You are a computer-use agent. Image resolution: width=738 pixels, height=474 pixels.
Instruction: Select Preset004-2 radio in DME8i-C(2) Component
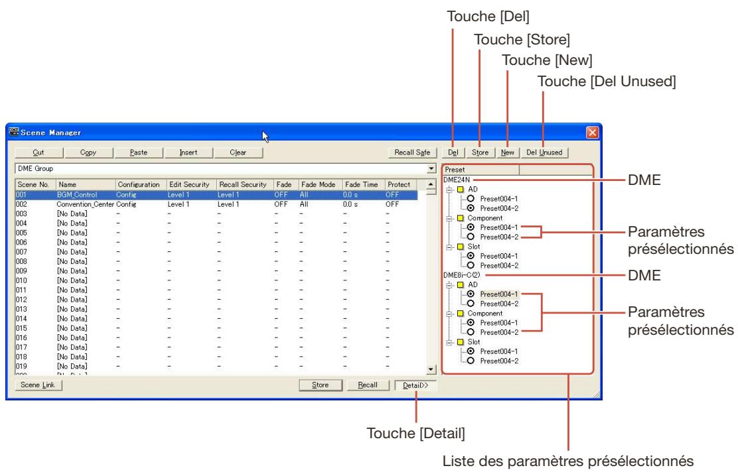[x=470, y=332]
